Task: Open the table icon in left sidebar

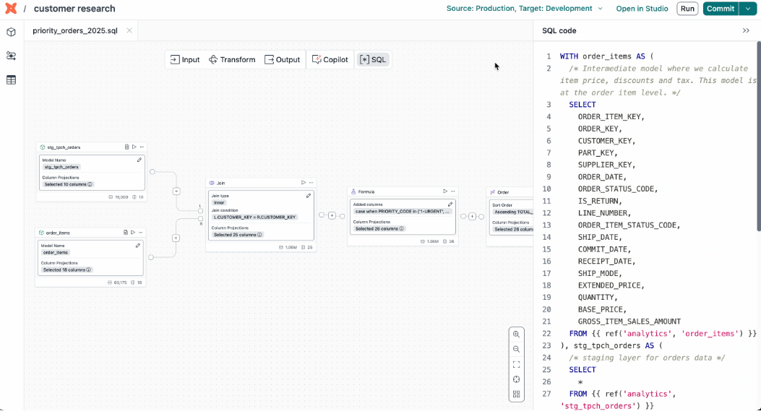Action: [11, 79]
